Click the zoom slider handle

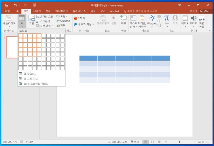pyautogui.click(x=179, y=142)
